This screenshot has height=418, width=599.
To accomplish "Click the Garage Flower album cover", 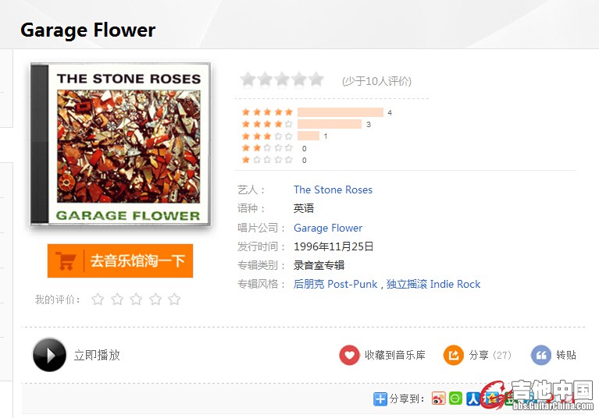I will (121, 145).
